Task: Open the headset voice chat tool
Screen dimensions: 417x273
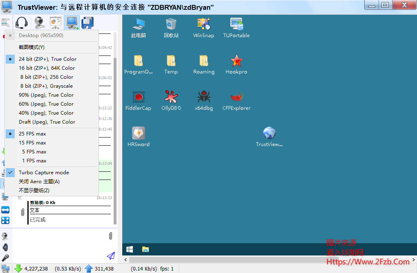Action: (22, 22)
